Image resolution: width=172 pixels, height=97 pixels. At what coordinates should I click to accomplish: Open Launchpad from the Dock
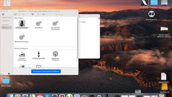(18, 96)
